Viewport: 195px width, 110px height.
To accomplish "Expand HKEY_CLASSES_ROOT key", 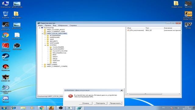I will 42,30.
